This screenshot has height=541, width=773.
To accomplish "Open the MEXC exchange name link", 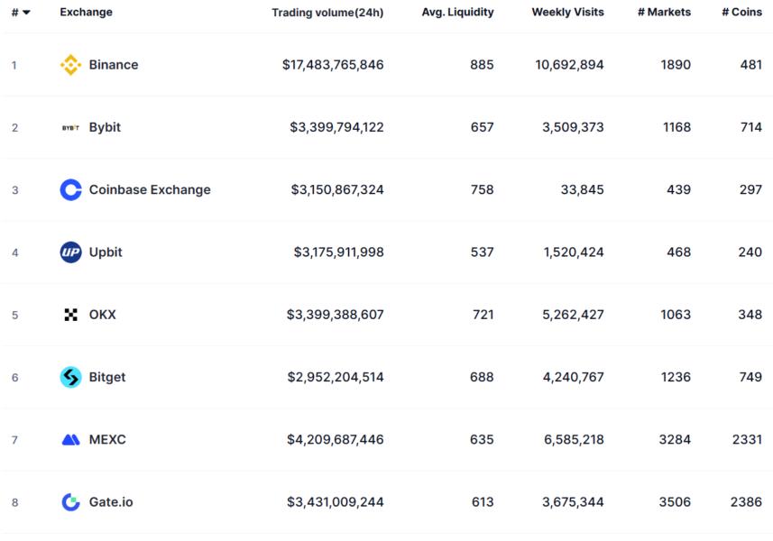I will click(x=107, y=440).
